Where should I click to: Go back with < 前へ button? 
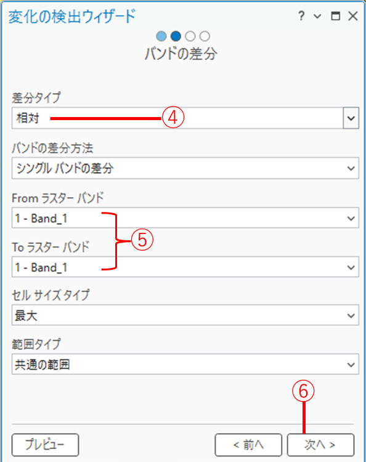[x=248, y=445]
